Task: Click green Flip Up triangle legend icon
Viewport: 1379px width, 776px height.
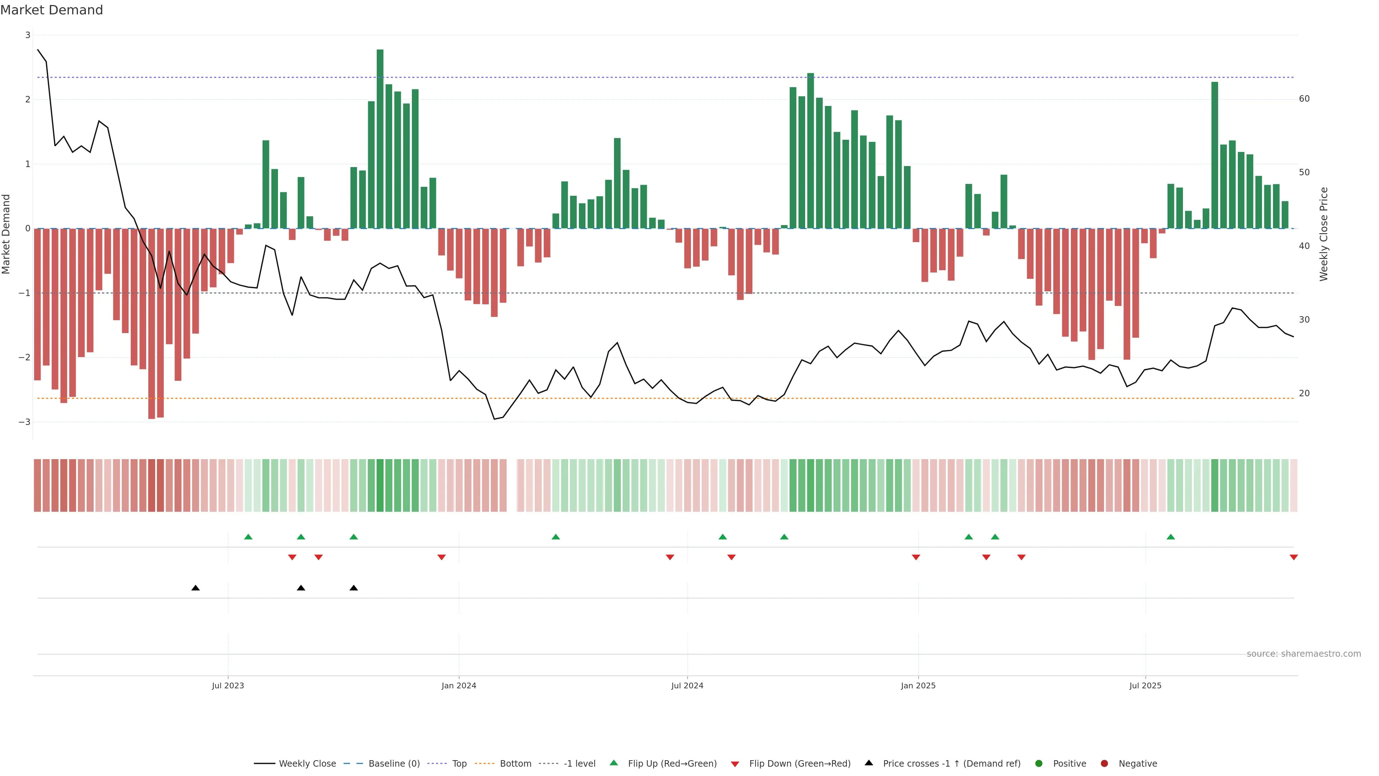Action: [614, 763]
